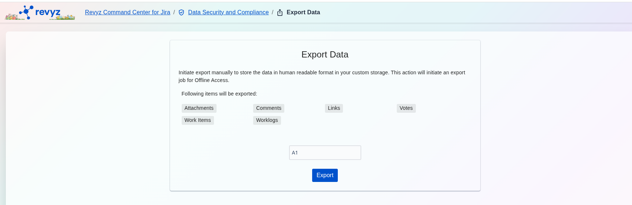Viewport: 632px width, 205px height.
Task: Click the slash before the export breadcrumb icon
Action: 273,12
